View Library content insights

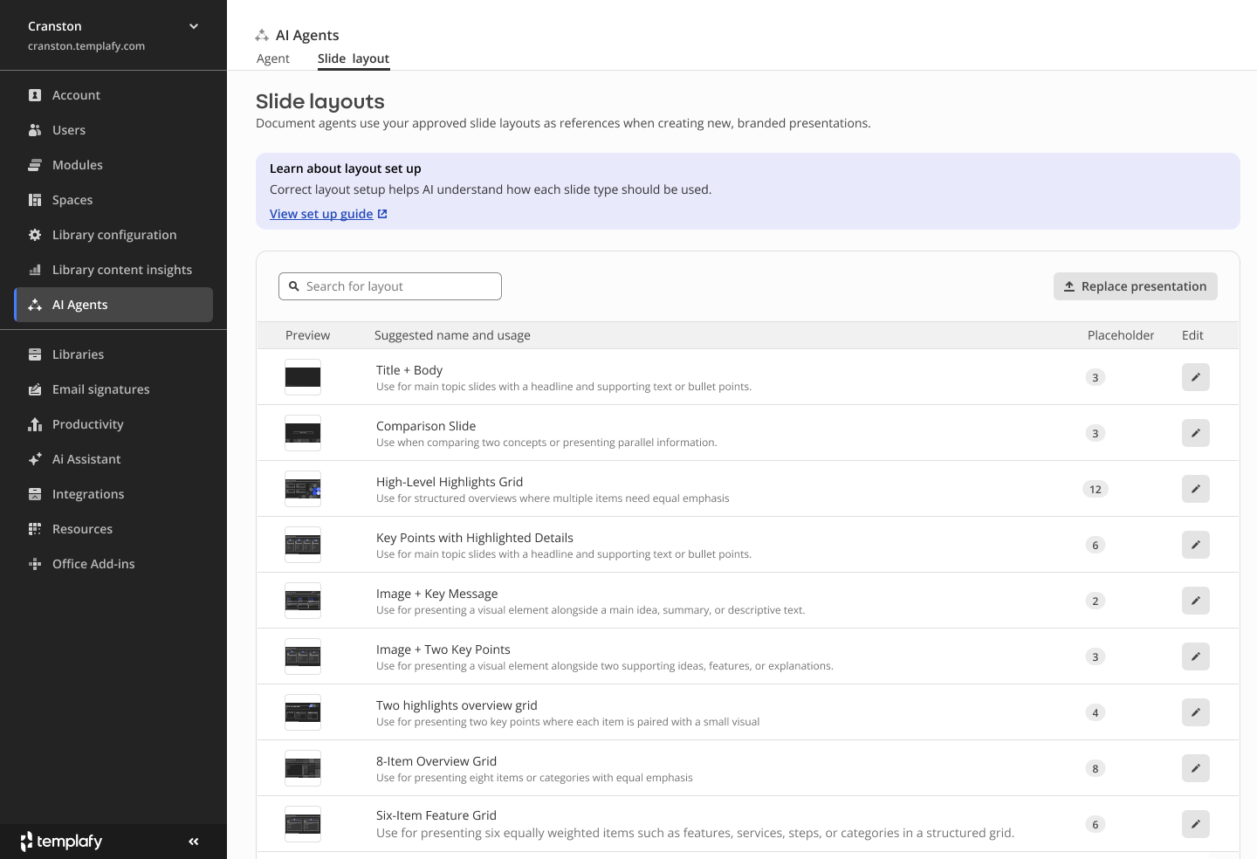(x=113, y=270)
